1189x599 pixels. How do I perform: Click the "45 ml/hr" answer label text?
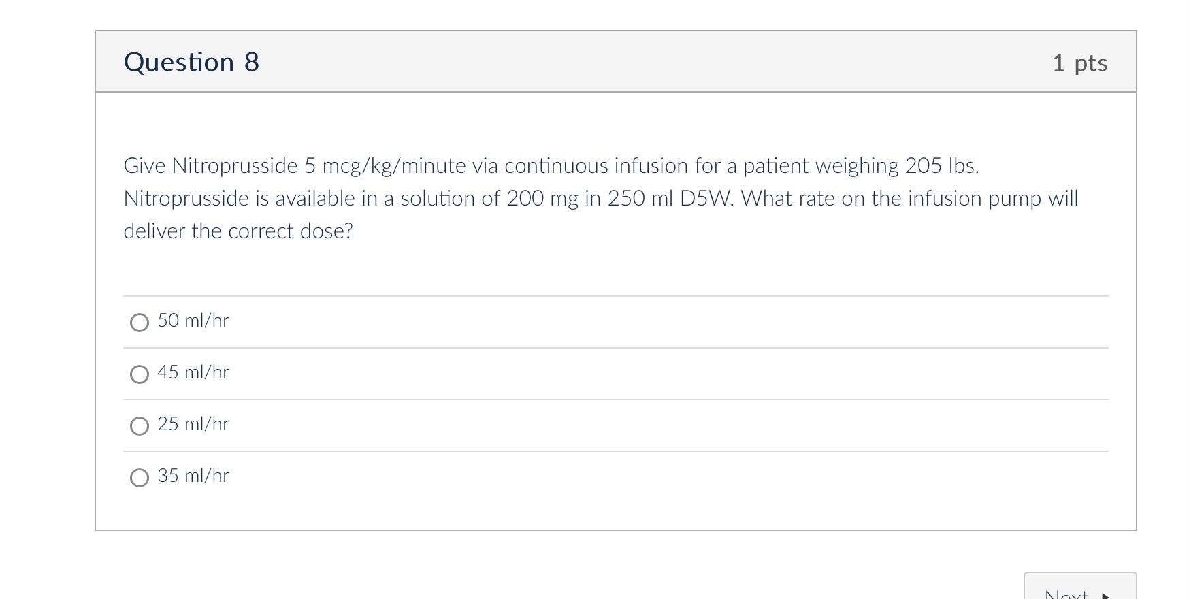pyautogui.click(x=193, y=372)
